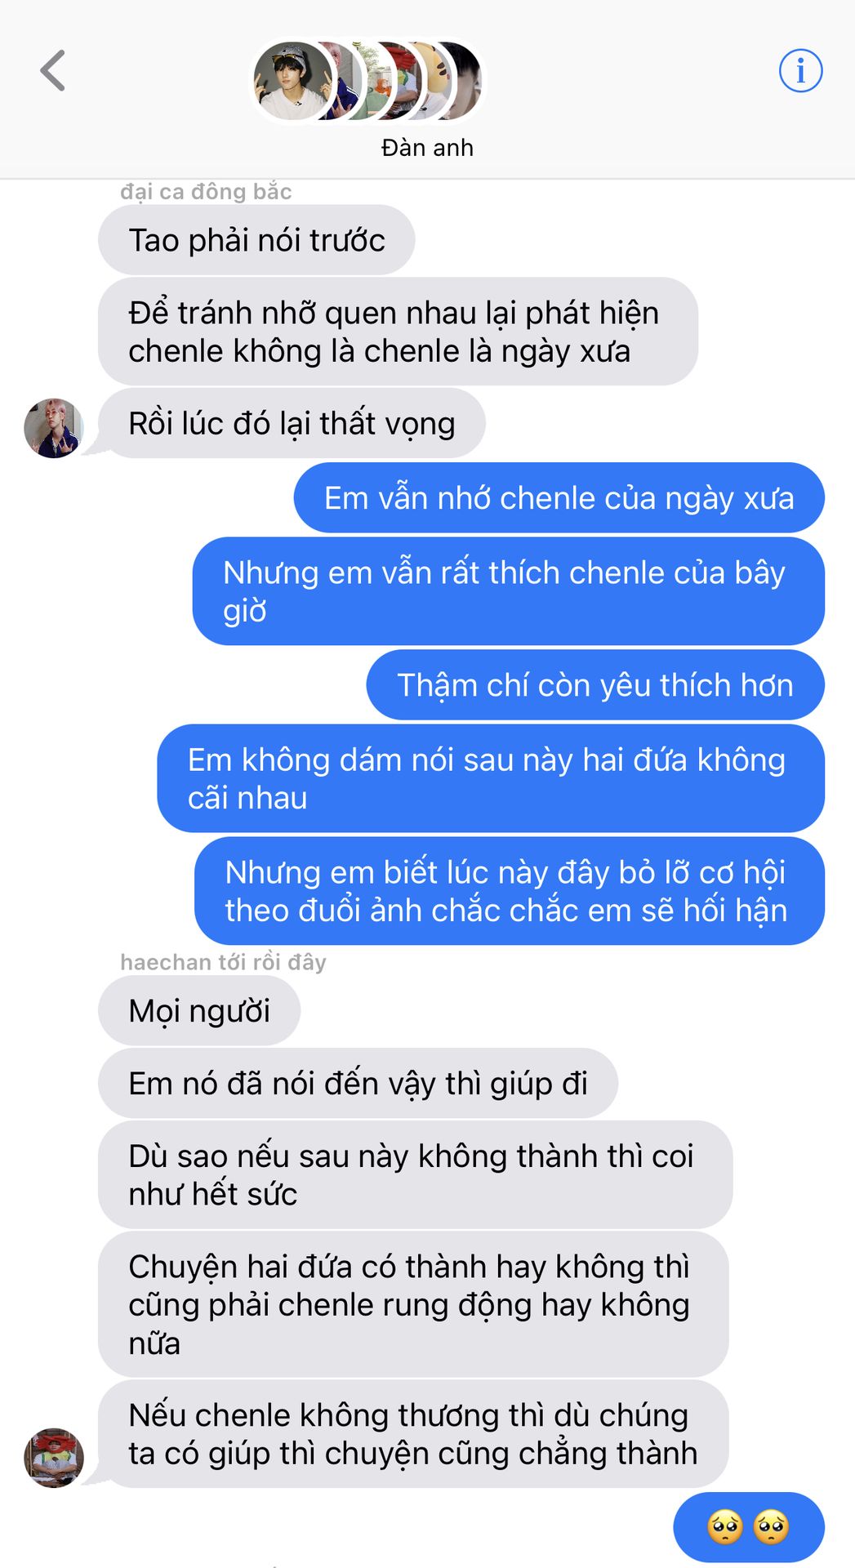
Task: Tap the sender name đại ca đông bắc
Action: pos(206,192)
